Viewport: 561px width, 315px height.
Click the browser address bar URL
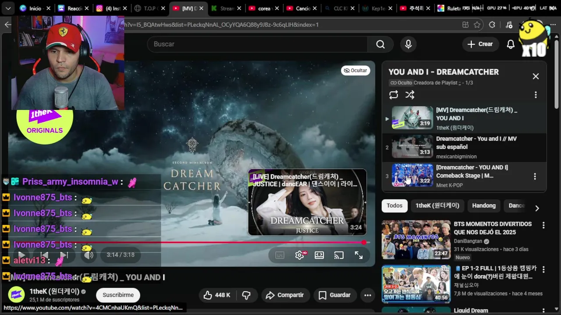click(221, 25)
